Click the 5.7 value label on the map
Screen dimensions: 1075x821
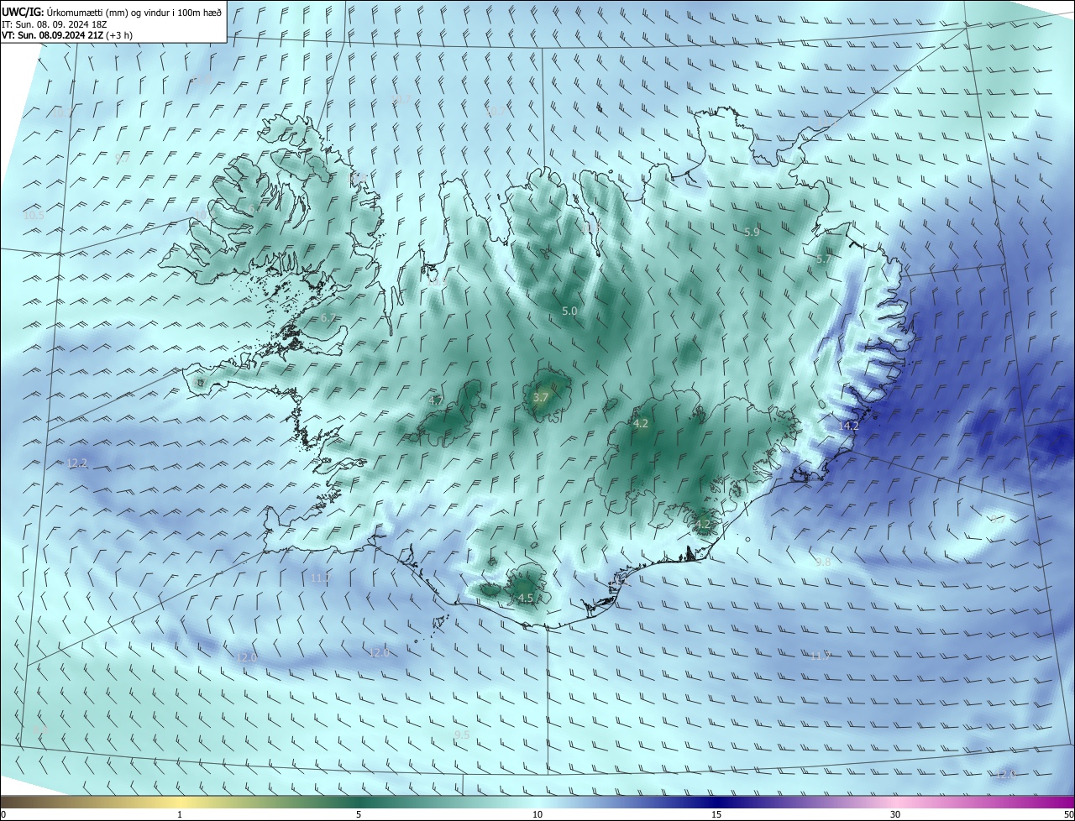(x=823, y=259)
